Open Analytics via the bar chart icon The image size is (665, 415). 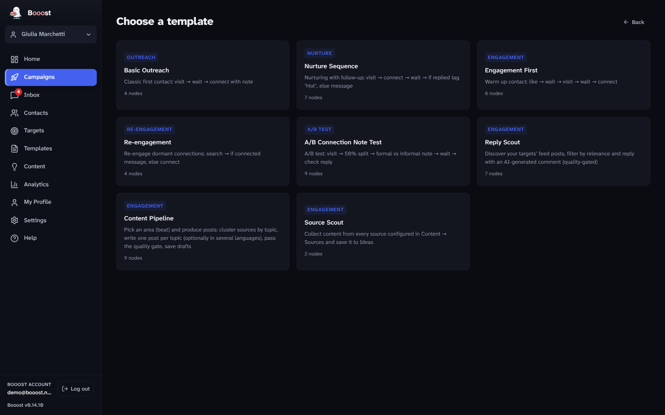(x=14, y=184)
